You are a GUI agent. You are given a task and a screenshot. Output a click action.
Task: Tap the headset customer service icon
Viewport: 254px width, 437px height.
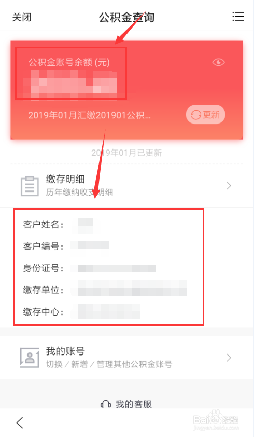click(106, 404)
